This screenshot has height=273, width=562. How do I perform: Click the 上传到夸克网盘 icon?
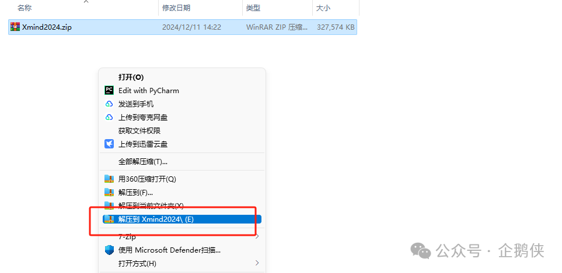pyautogui.click(x=109, y=117)
